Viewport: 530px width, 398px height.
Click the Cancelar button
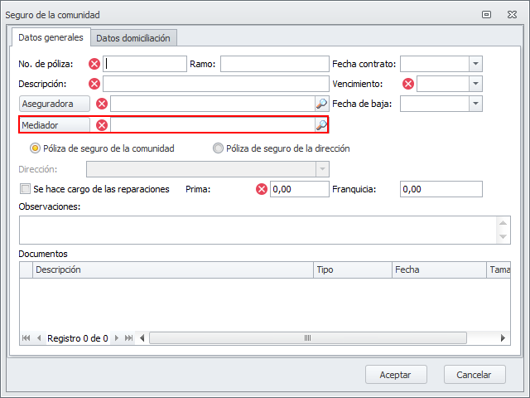[475, 375]
